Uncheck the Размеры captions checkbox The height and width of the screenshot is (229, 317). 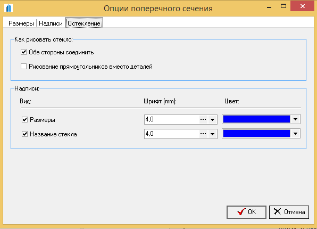pos(24,120)
